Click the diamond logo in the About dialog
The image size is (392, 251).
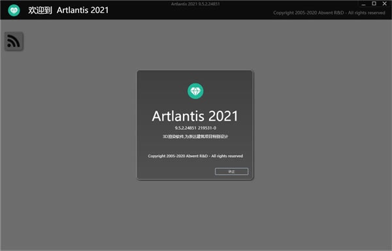tap(195, 91)
